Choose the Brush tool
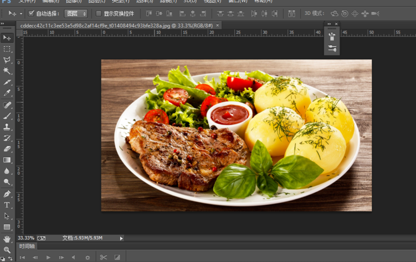Image resolution: width=416 pixels, height=262 pixels. tap(7, 116)
